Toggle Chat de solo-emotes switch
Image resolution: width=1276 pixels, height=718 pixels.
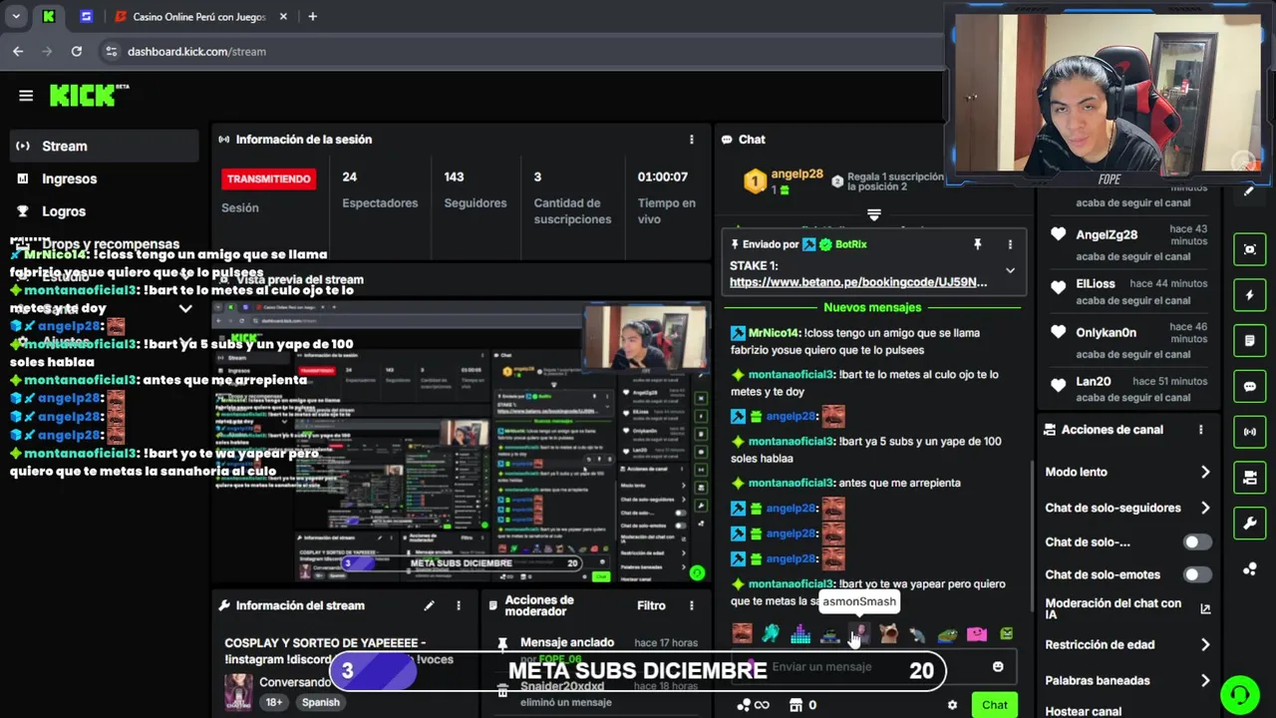tap(1197, 574)
